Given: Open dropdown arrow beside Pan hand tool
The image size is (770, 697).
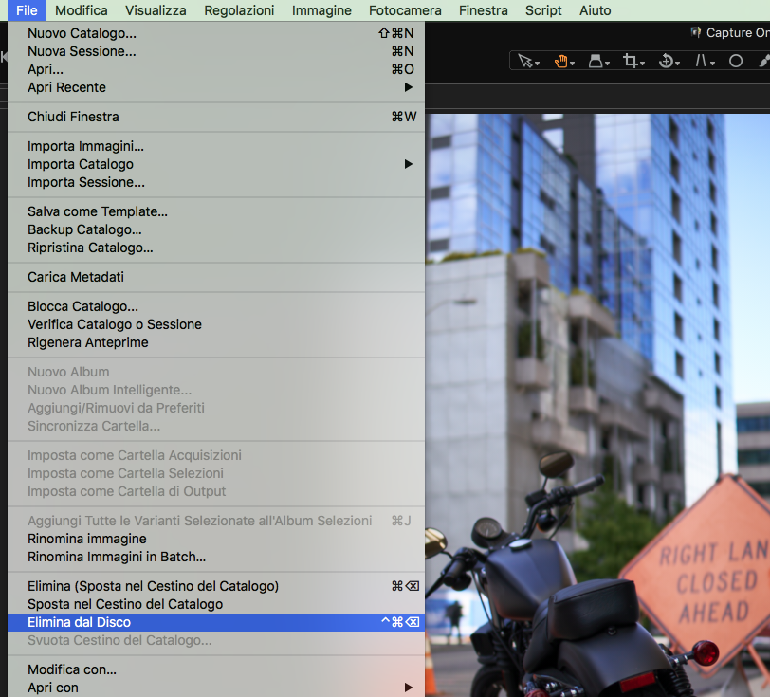Looking at the screenshot, I should coord(572,64).
